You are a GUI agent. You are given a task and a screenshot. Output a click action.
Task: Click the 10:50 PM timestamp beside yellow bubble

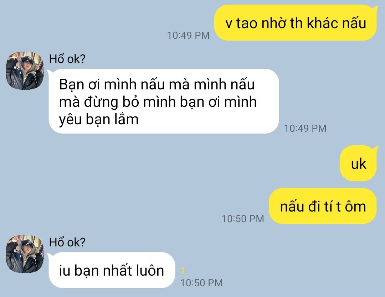coord(243,219)
